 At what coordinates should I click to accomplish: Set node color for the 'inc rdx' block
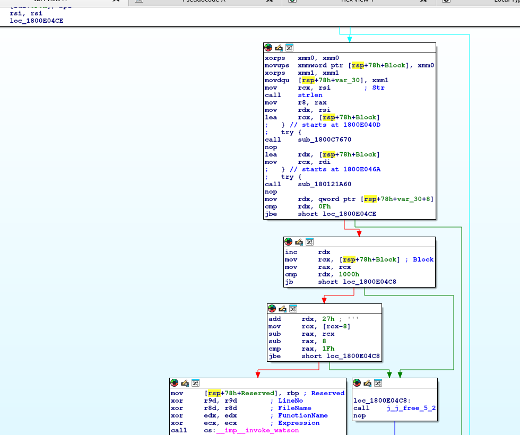pos(288,241)
